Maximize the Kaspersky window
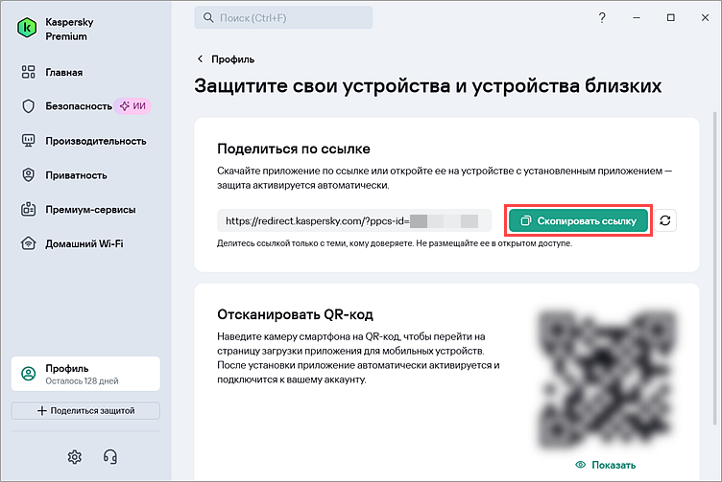The height and width of the screenshot is (482, 722). pos(671,18)
